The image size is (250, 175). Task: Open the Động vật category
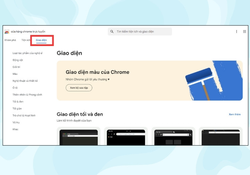(x=18, y=60)
